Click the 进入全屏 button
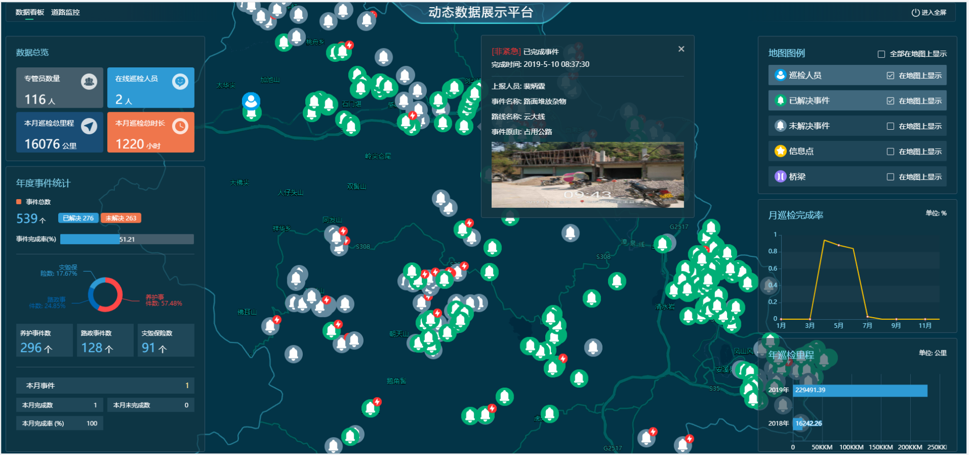The image size is (969, 455). coord(929,12)
